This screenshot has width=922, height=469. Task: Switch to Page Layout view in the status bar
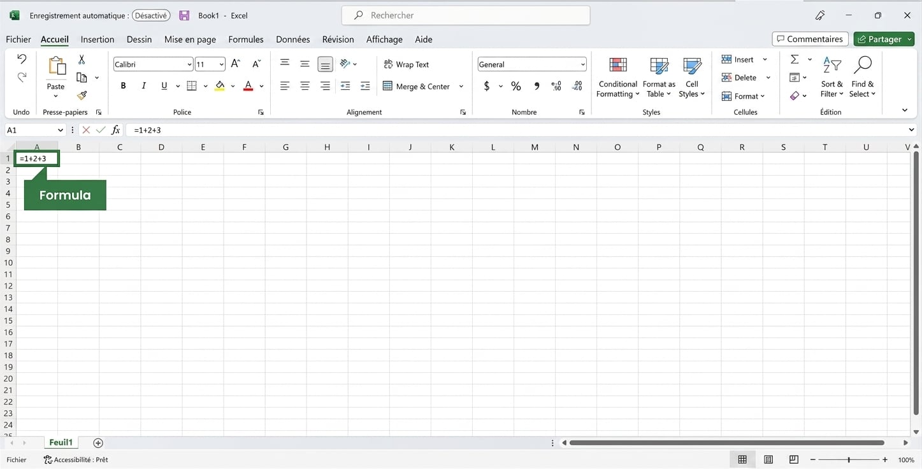tap(768, 459)
